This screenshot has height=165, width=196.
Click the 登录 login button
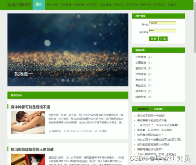(154, 39)
